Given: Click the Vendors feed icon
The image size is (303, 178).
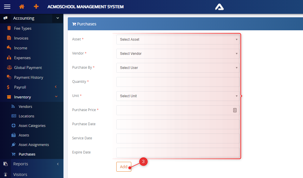Looking at the screenshot, I should pyautogui.click(x=13, y=106).
